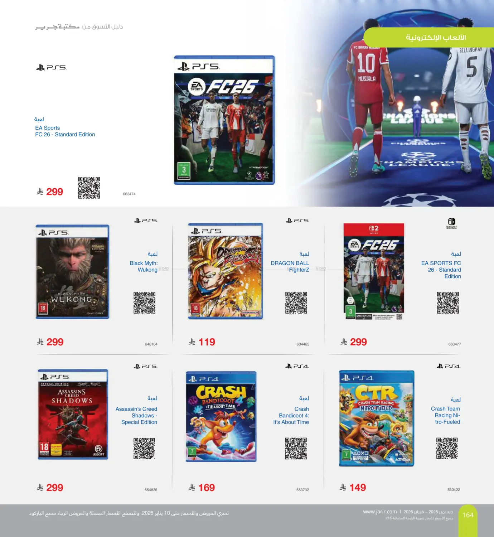The width and height of the screenshot is (494, 537).
Task: Open the large EA FC26 PS5 cover image
Action: pos(224,120)
